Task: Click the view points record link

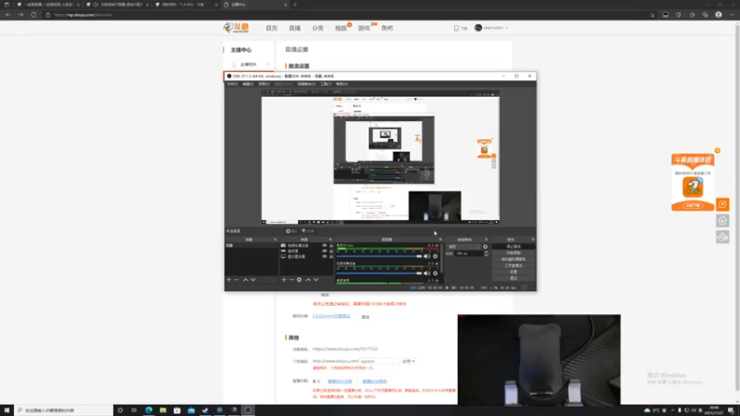Action: point(339,381)
